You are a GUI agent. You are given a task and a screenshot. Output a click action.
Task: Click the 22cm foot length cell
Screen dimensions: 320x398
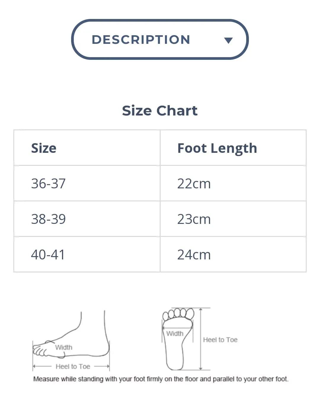coord(194,184)
